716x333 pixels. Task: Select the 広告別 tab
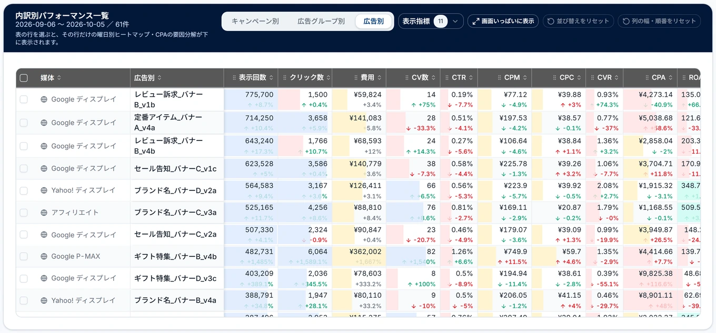point(373,22)
